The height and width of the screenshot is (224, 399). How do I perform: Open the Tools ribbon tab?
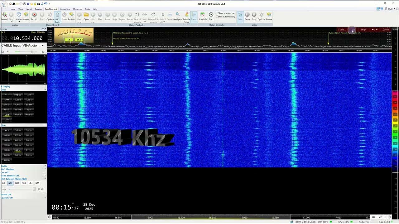(88, 9)
